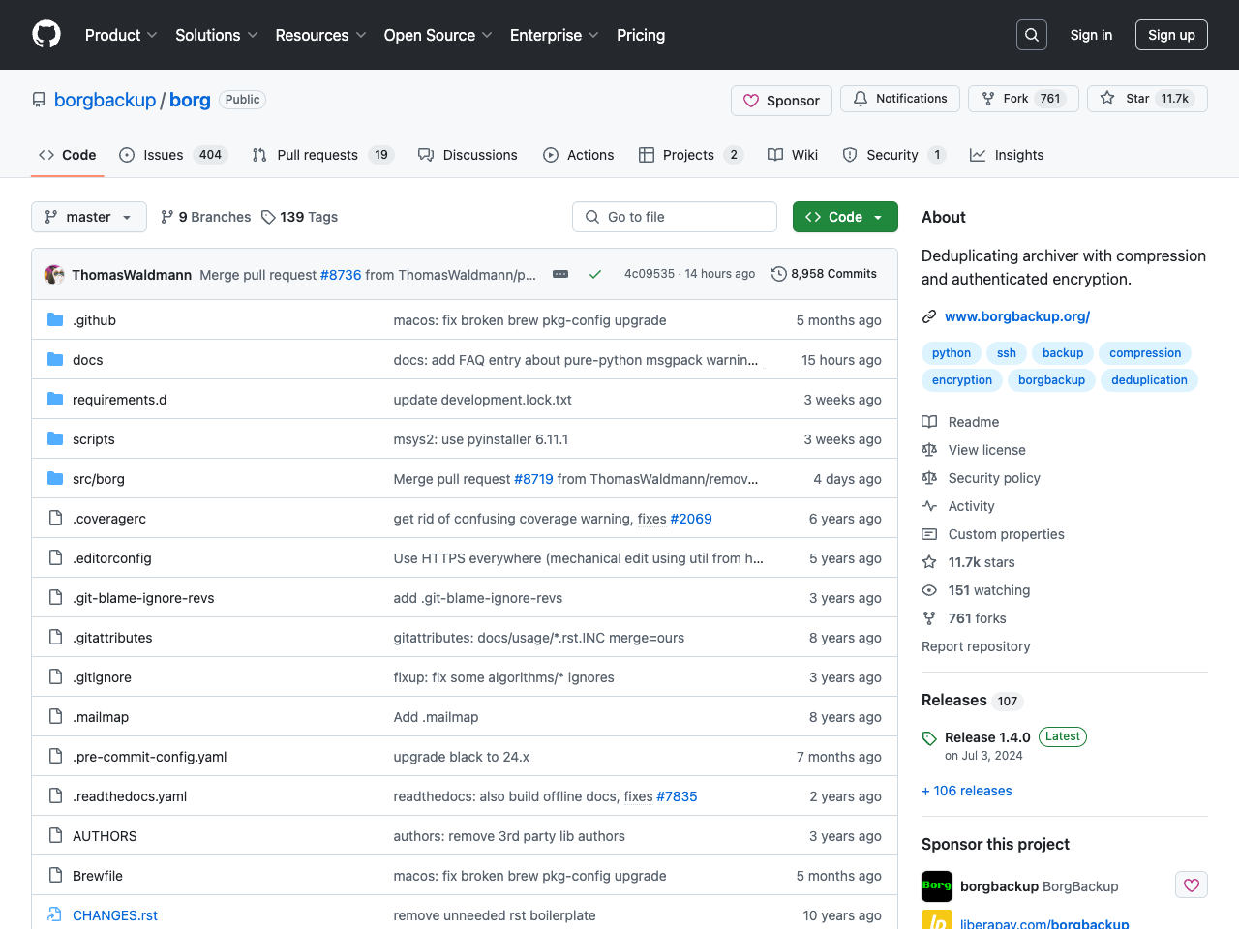
Task: View 9 Branches link
Action: pos(205,217)
